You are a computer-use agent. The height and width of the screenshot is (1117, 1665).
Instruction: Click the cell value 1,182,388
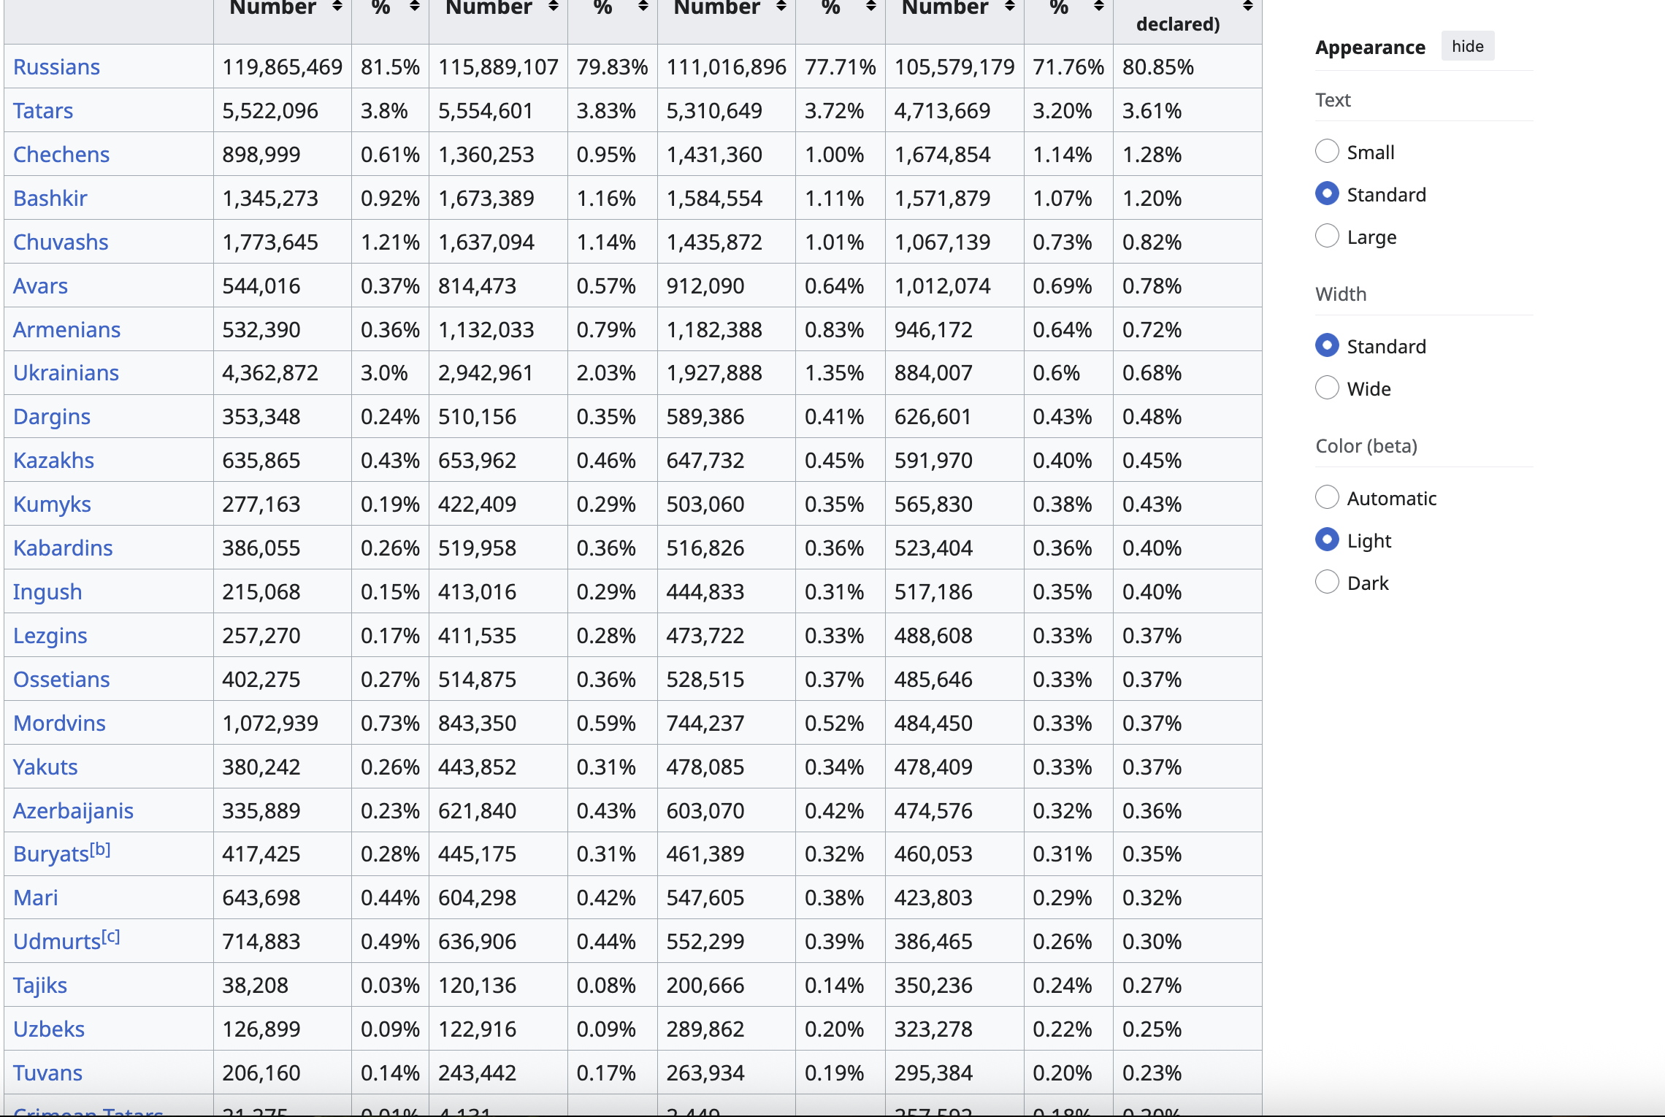tap(714, 330)
